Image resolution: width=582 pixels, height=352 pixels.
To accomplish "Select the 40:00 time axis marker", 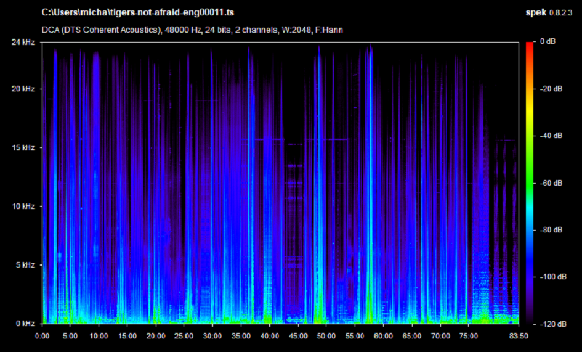I will [x=269, y=336].
